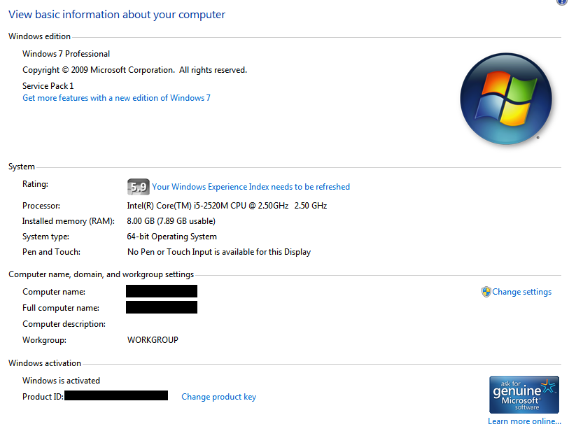Click the 'Computer description:' label
This screenshot has width=569, height=436.
click(x=64, y=324)
